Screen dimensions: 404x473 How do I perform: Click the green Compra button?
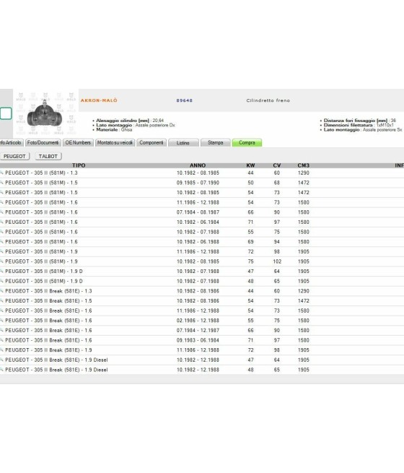[x=247, y=143]
